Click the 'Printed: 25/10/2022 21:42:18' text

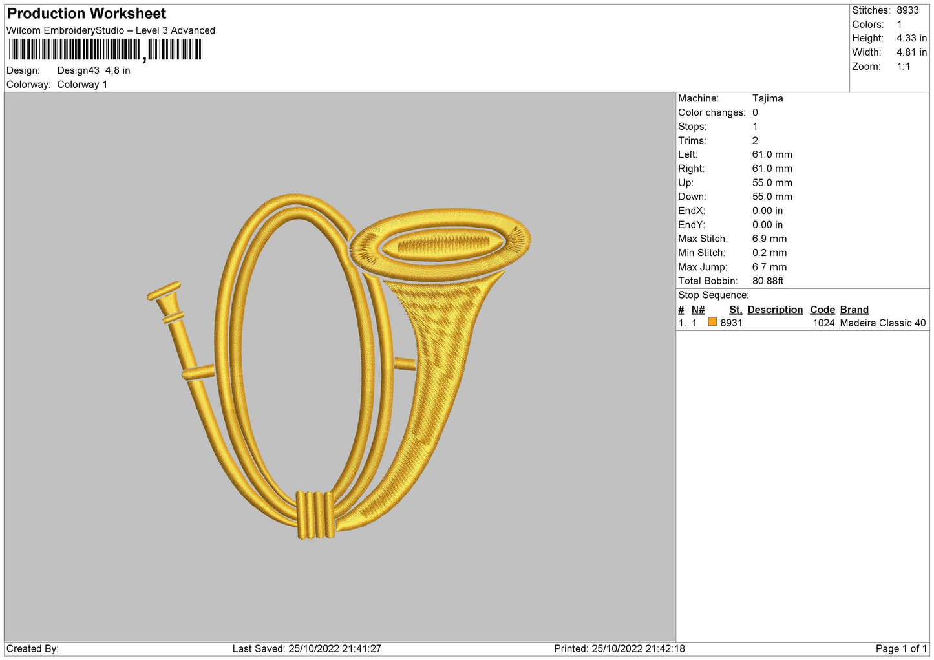coord(619,648)
